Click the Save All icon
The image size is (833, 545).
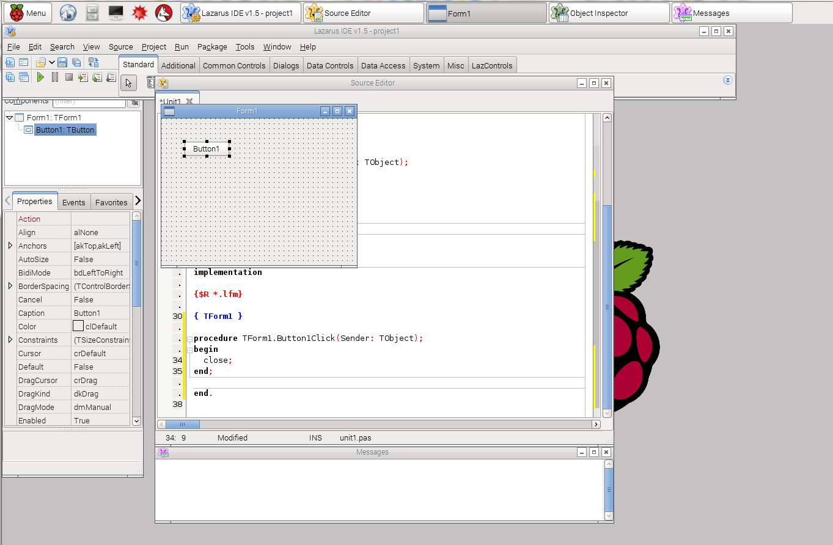click(x=76, y=62)
